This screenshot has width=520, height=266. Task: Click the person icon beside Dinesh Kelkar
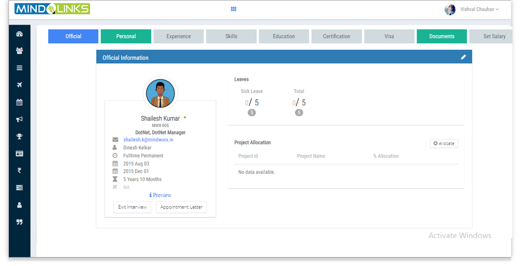pos(115,148)
